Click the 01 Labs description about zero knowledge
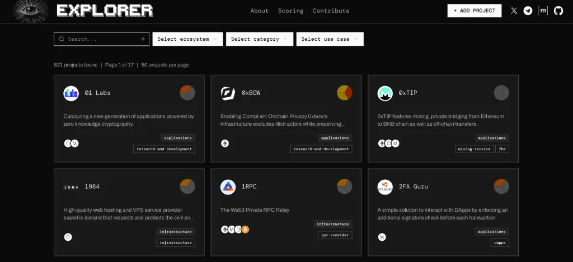Viewport: 573px width, 262px height. (x=129, y=120)
